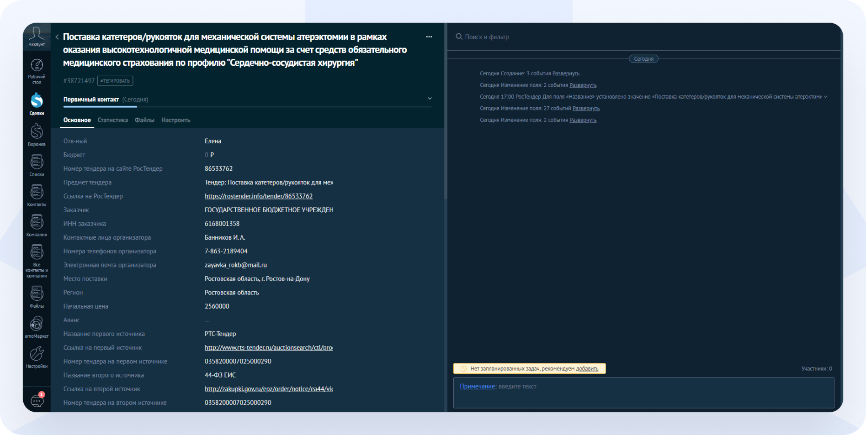Open the rostender.info tender link
The height and width of the screenshot is (435, 866).
coord(258,196)
